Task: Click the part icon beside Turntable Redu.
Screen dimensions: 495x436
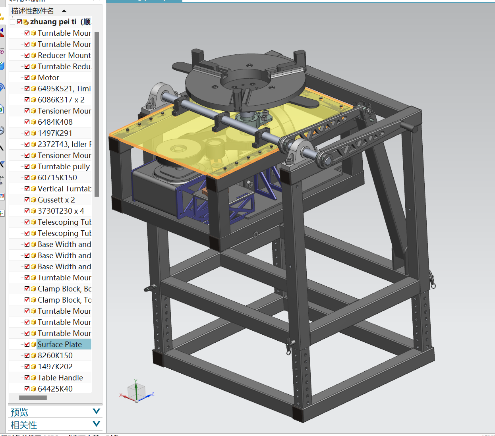Action: [x=33, y=66]
